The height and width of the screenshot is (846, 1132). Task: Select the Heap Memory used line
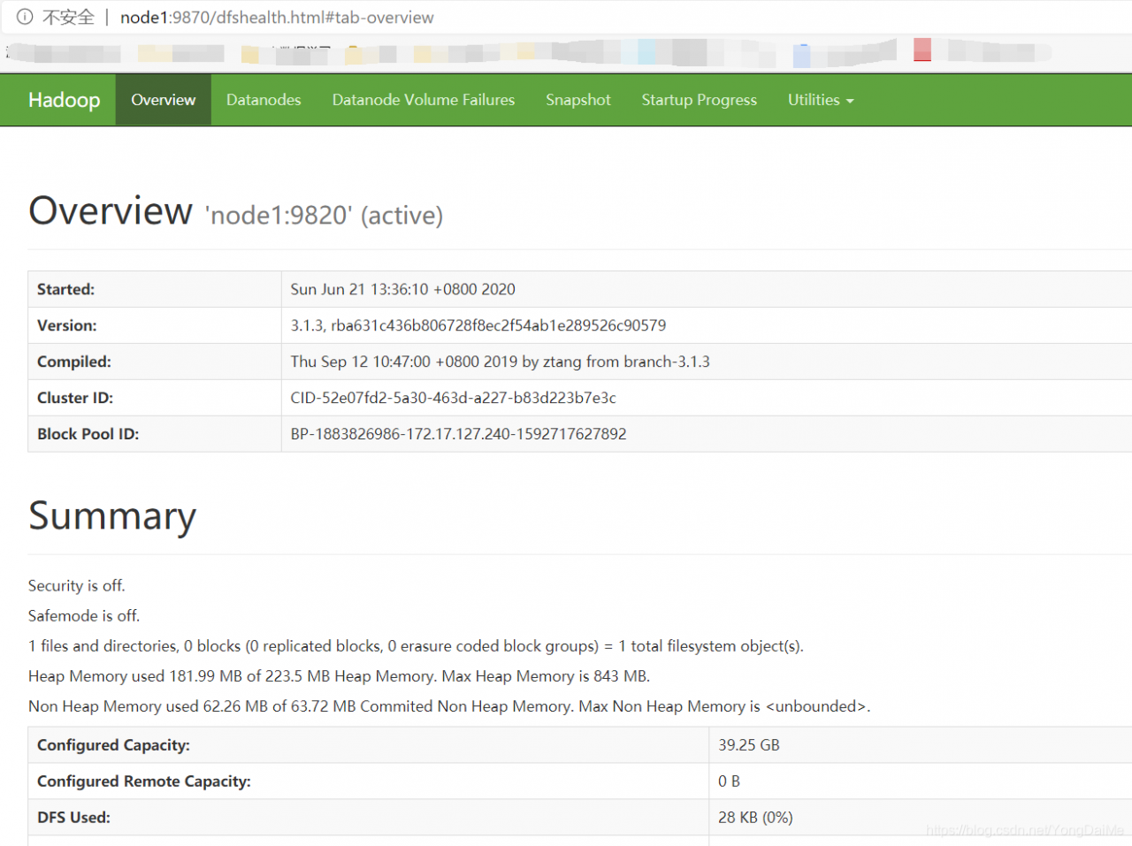[339, 676]
